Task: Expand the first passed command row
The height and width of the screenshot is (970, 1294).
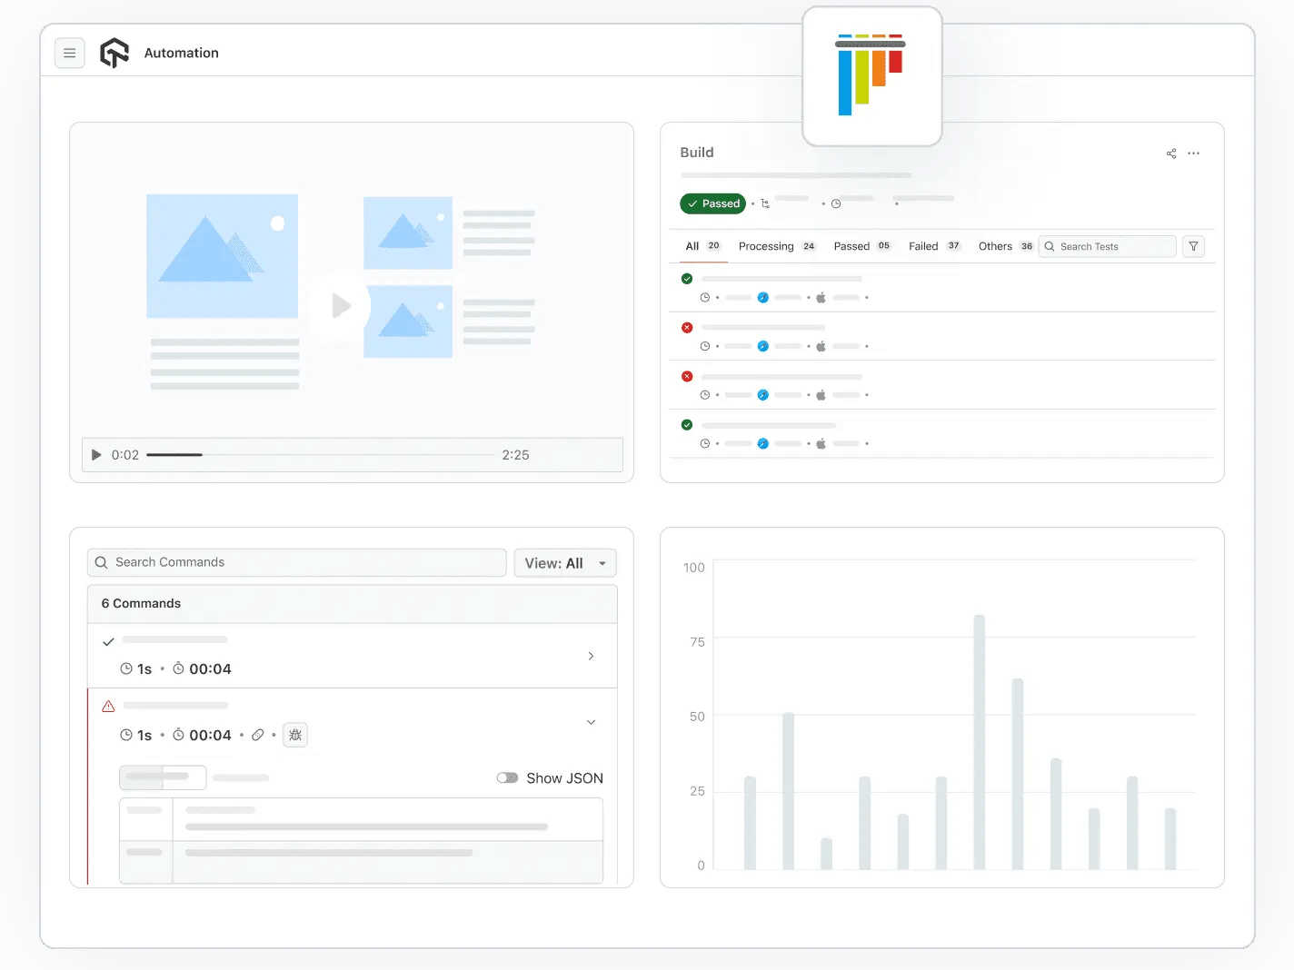Action: [591, 656]
